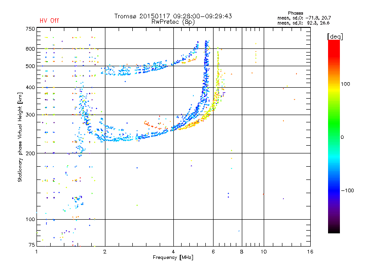The height and width of the screenshot is (274, 365).
Task: Click the x-axis label '16'
Action: pos(310,252)
